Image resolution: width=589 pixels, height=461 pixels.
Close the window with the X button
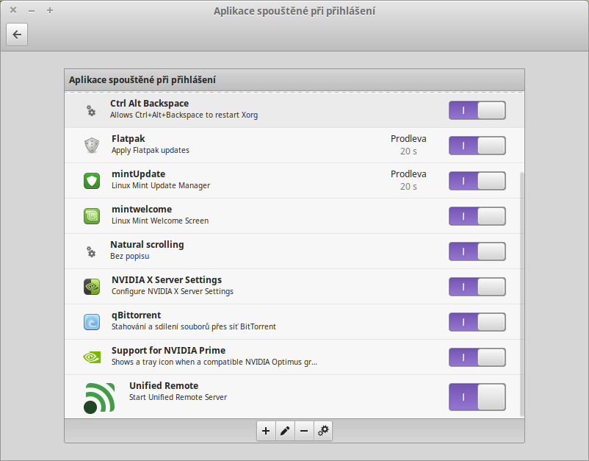13,10
